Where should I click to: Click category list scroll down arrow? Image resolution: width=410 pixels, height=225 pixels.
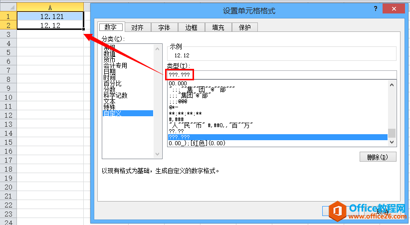pos(158,154)
